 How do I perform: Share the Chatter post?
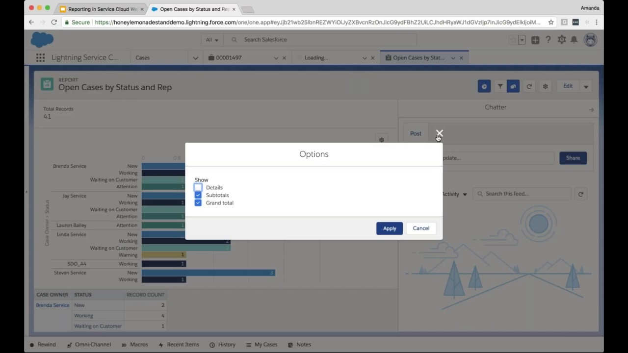(x=573, y=158)
